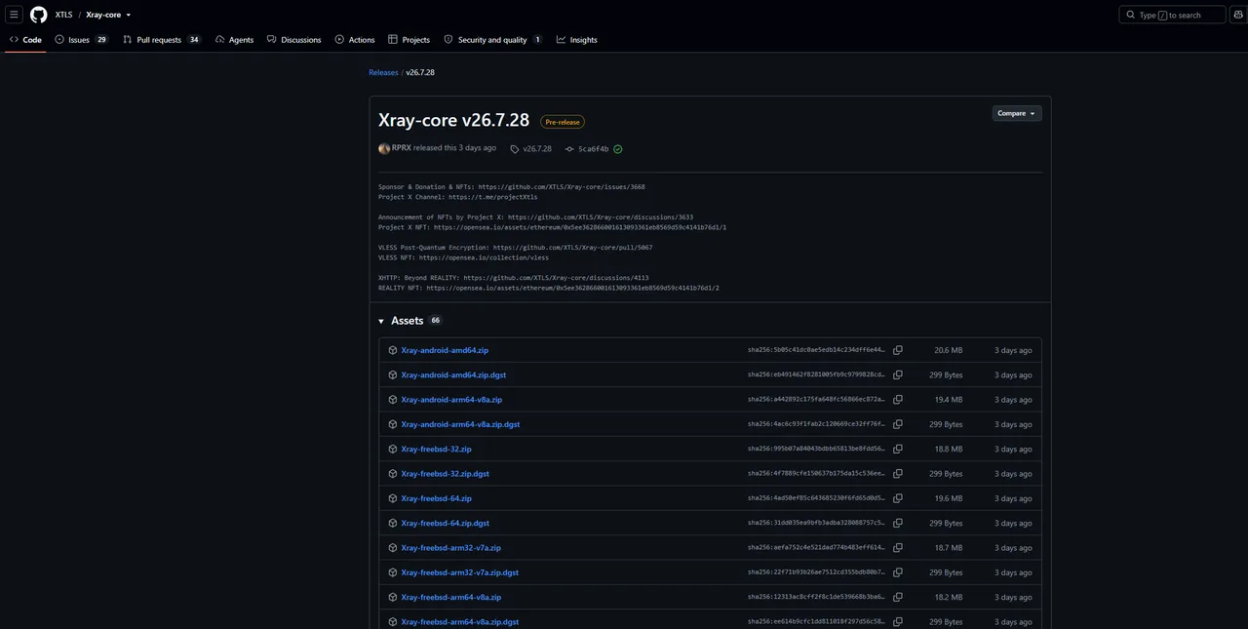Focus the Type / to search field

[1173, 15]
